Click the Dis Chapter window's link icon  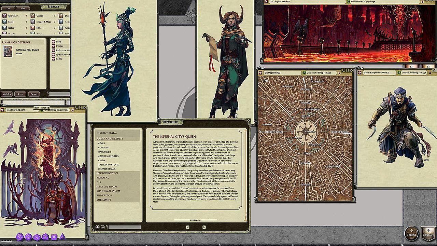tap(266, 1)
